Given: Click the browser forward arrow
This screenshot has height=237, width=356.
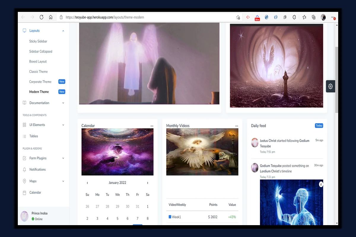Looking at the screenshot, I should click(x=32, y=17).
